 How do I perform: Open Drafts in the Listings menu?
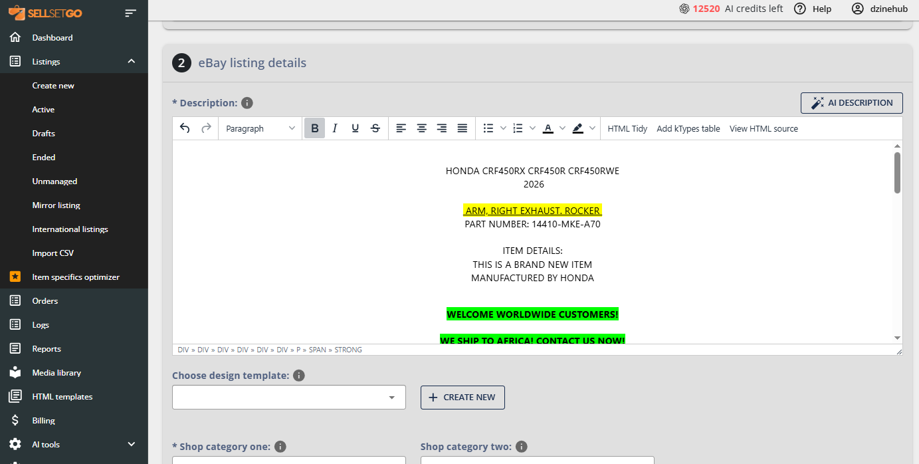pos(44,133)
